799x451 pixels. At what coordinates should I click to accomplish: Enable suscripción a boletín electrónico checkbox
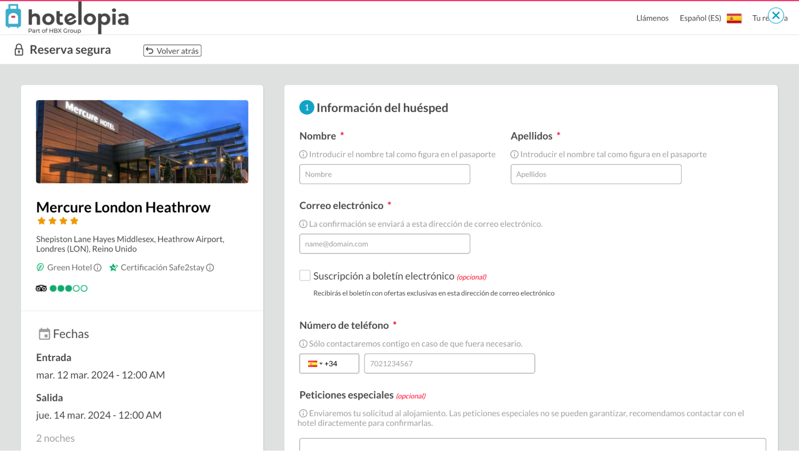pos(305,276)
